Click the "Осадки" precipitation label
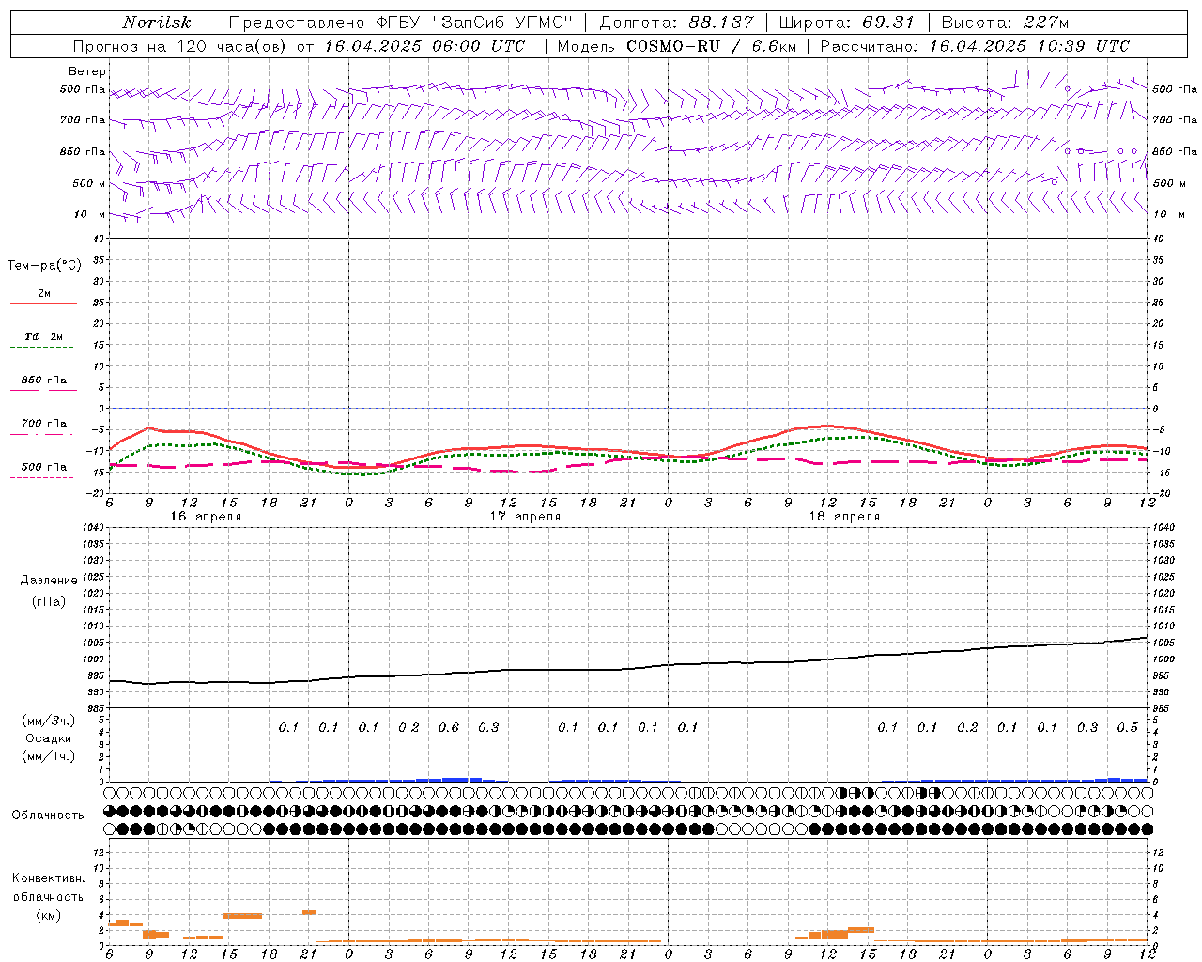Viewport: 1202px width, 962px height. [49, 738]
